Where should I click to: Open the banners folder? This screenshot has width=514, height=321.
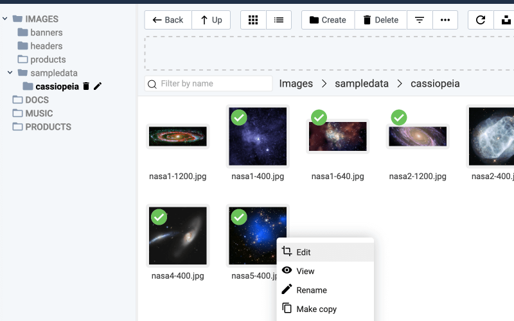tap(40, 33)
